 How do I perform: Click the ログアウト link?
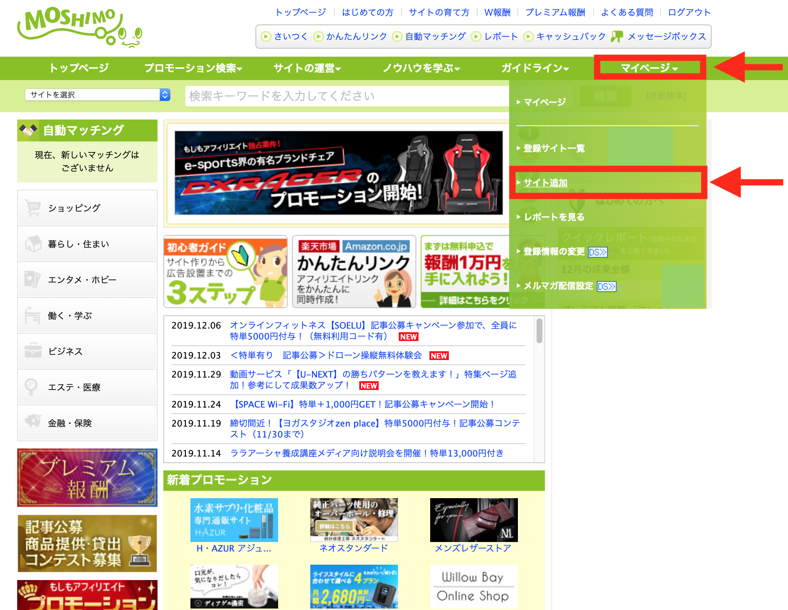[x=689, y=12]
